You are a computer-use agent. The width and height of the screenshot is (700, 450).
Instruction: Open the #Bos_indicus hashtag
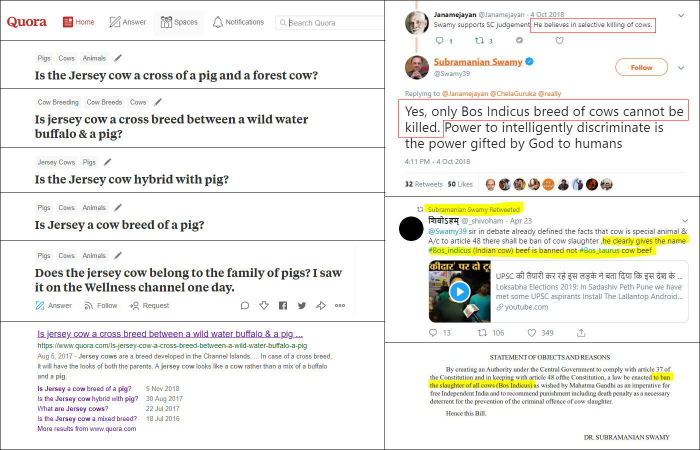449,250
